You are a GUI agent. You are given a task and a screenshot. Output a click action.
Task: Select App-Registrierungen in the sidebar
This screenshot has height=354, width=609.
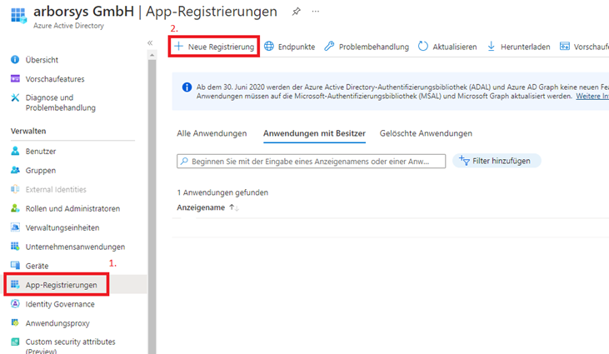pyautogui.click(x=61, y=285)
